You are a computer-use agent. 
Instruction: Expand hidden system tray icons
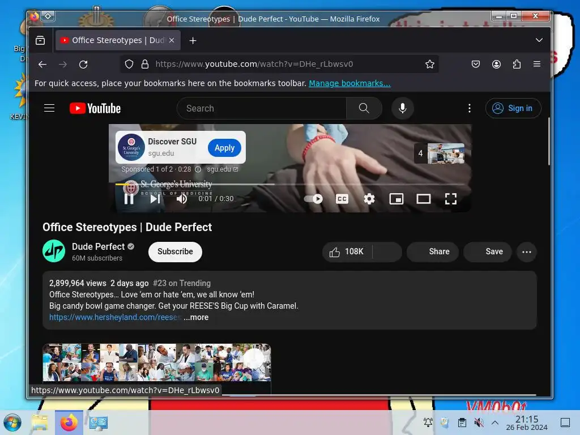(495, 423)
